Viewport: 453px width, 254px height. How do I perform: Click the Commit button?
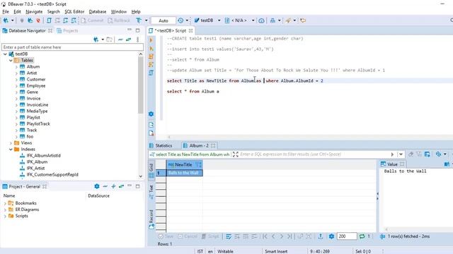pos(92,20)
